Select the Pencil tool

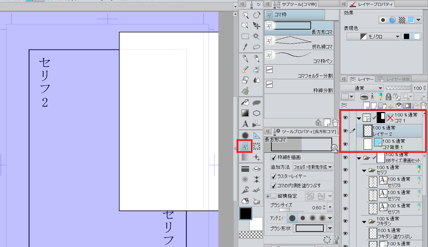[x=257, y=58]
